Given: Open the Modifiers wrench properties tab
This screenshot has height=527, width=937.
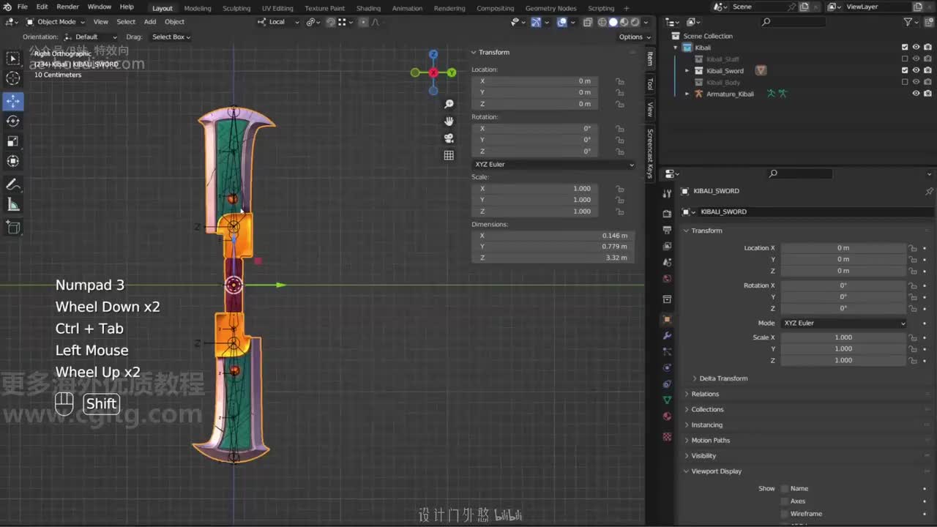Looking at the screenshot, I should (667, 335).
